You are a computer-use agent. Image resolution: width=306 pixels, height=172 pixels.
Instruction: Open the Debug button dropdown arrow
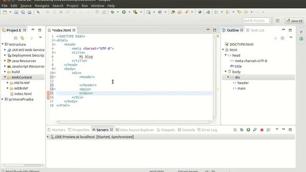118,12
